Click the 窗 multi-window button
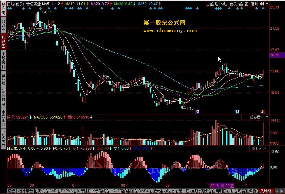The width and height of the screenshot is (285, 194). point(247,4)
